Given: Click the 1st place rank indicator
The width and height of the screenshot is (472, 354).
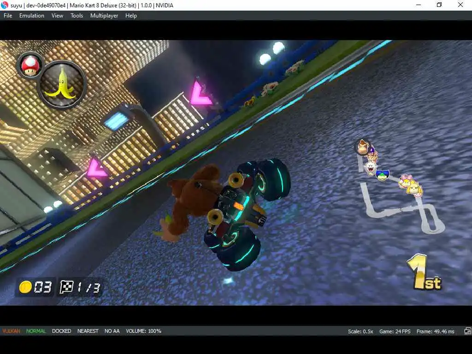Looking at the screenshot, I should point(425,272).
